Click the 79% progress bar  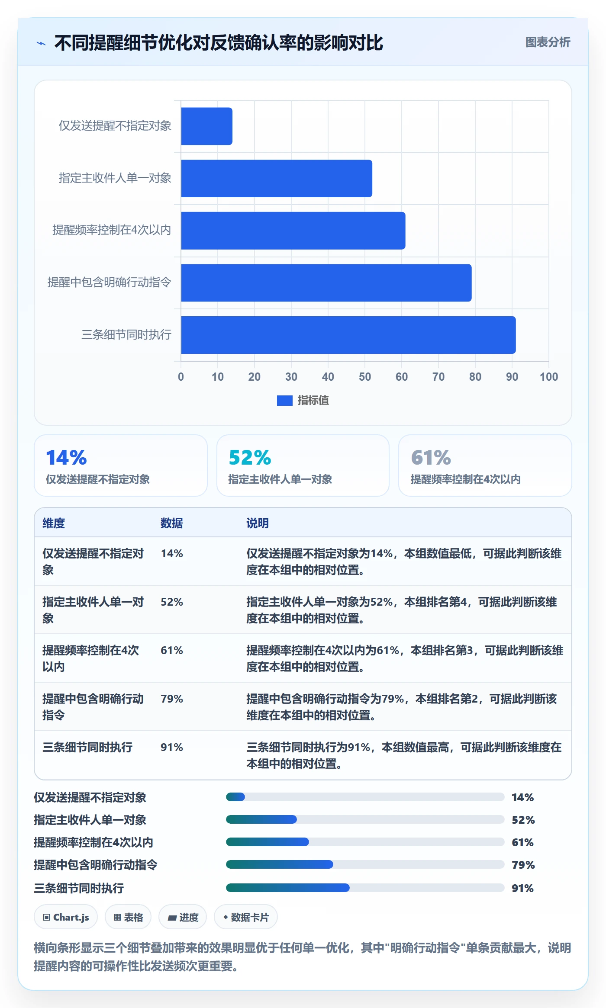365,864
